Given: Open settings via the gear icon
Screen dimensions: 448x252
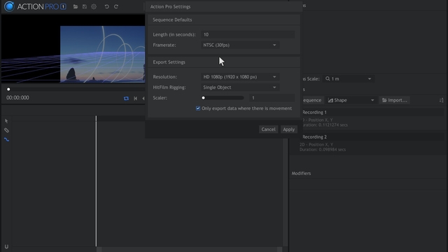Looking at the screenshot, I should point(94,6).
